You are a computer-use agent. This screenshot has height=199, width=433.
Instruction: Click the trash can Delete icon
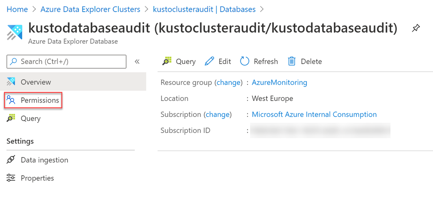292,61
